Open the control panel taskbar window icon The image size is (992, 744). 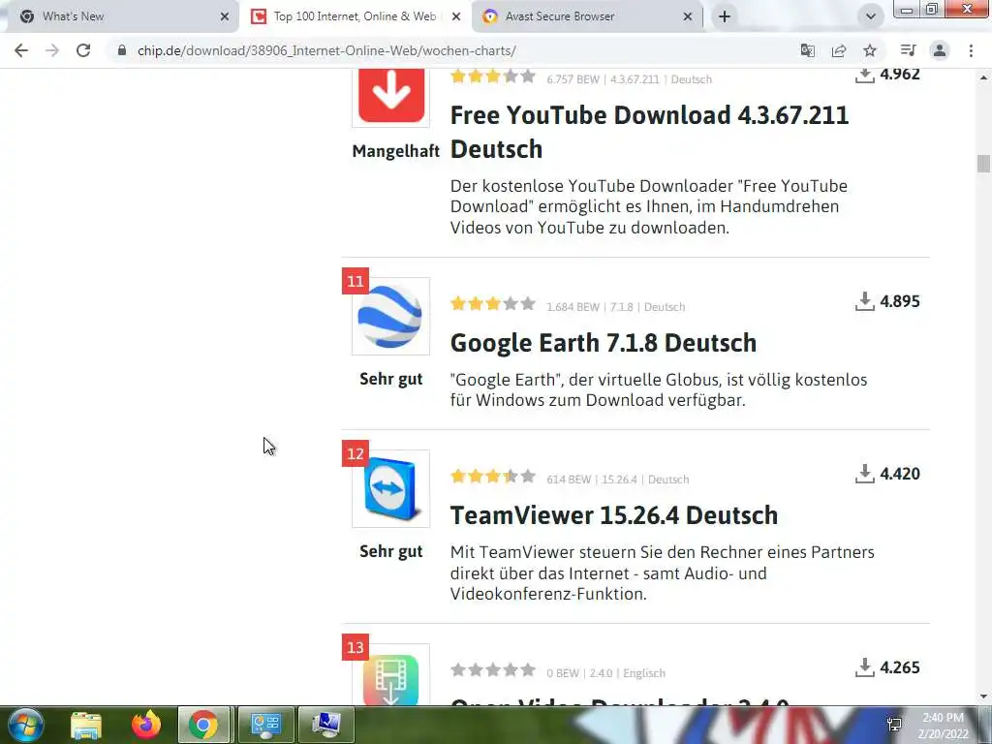tap(265, 725)
